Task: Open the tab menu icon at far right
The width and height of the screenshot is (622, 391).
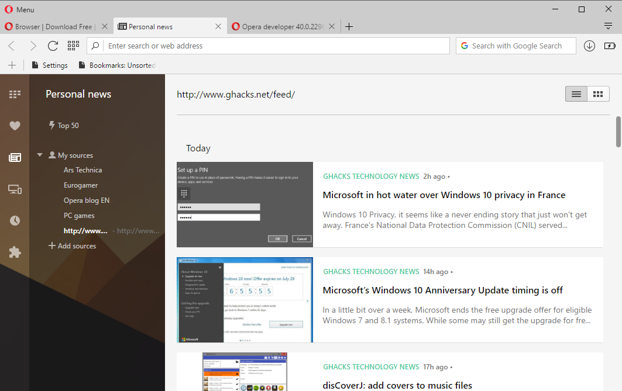Action: (608, 26)
